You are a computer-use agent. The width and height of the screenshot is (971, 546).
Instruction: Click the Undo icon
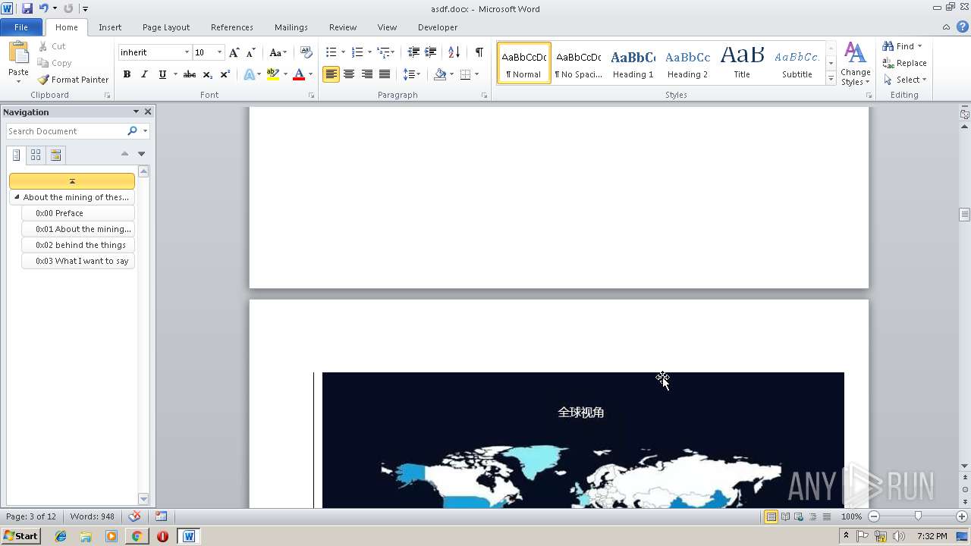[44, 8]
